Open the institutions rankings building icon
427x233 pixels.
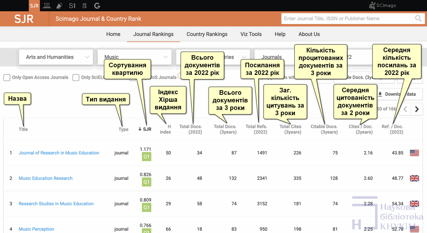point(47,6)
